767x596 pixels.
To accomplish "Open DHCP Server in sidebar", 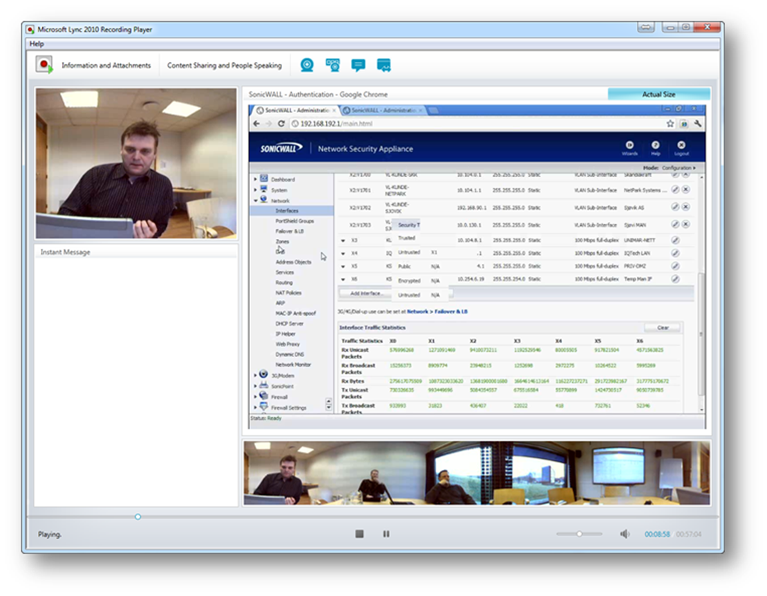I will (x=289, y=324).
